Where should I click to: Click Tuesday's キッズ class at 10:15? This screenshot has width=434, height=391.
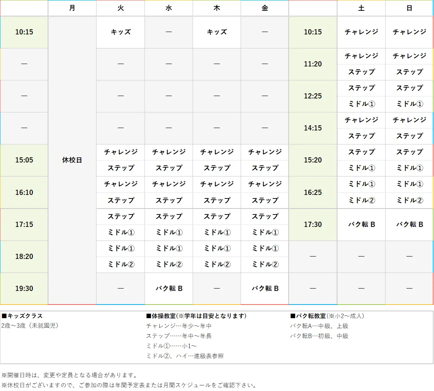click(x=120, y=32)
